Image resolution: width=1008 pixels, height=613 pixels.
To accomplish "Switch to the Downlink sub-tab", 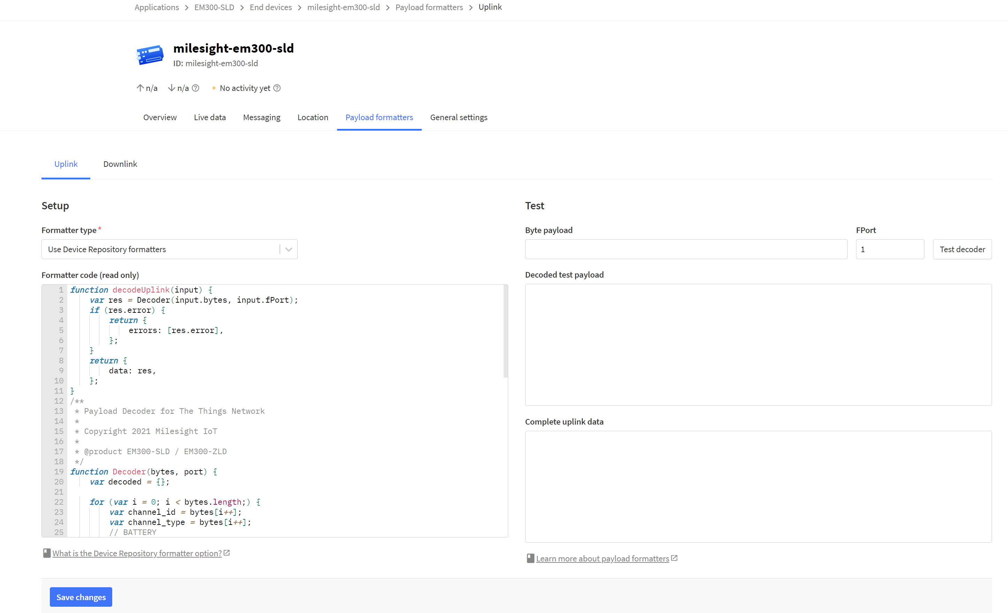I will point(120,164).
